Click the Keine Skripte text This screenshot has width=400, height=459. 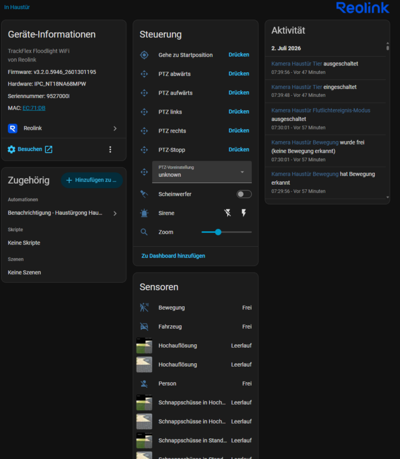click(24, 243)
